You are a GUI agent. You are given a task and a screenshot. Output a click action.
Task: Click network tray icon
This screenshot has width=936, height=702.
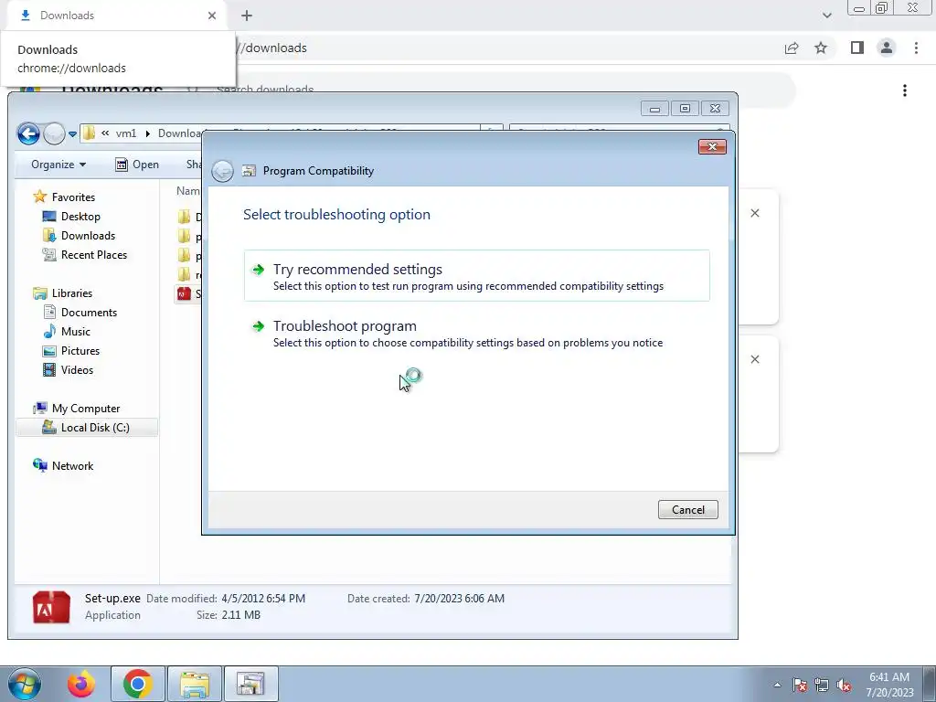point(822,685)
